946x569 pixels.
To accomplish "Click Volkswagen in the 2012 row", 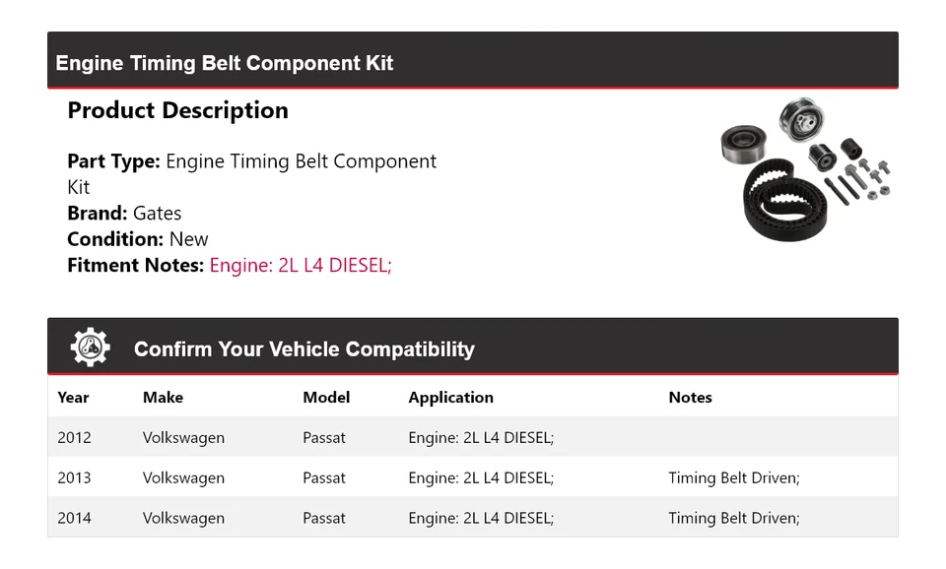I will point(183,438).
